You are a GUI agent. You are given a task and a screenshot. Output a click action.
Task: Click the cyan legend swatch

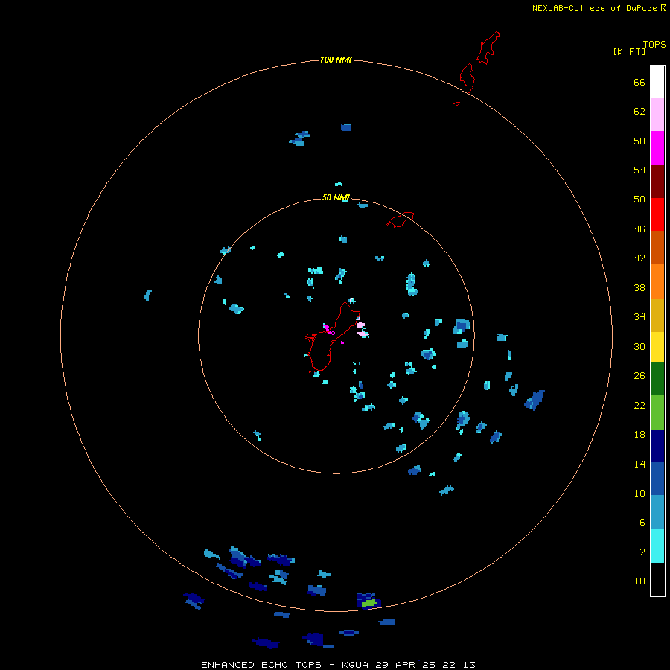click(x=657, y=546)
